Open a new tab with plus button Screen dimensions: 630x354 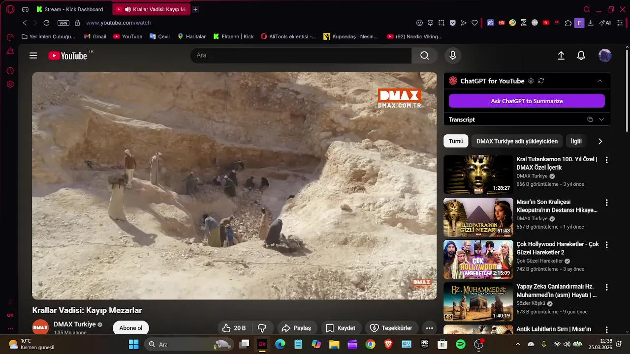(195, 9)
